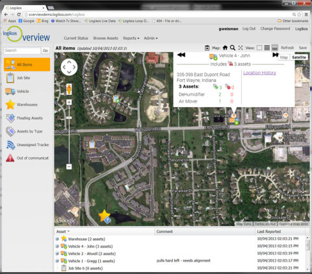Open Logikos Live Data bookmark
Screen dimensions: 312x274
pyautogui.click(x=100, y=21)
